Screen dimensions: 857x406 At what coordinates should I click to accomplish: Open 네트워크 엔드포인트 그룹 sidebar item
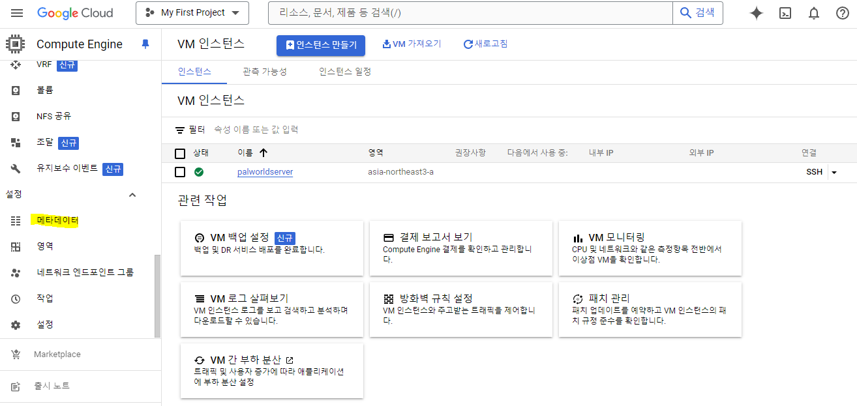tap(85, 272)
